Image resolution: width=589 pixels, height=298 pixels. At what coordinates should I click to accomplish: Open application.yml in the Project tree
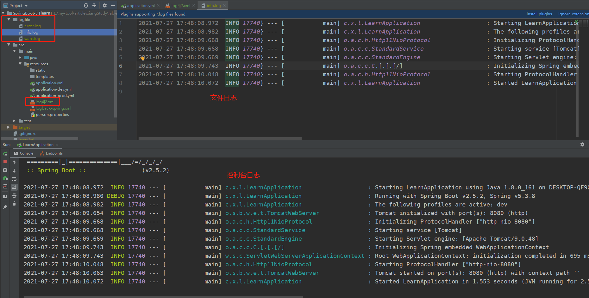[x=49, y=83]
